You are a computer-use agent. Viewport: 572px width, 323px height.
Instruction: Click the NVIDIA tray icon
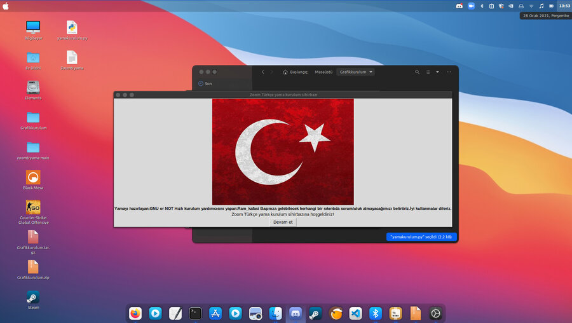[x=511, y=6]
